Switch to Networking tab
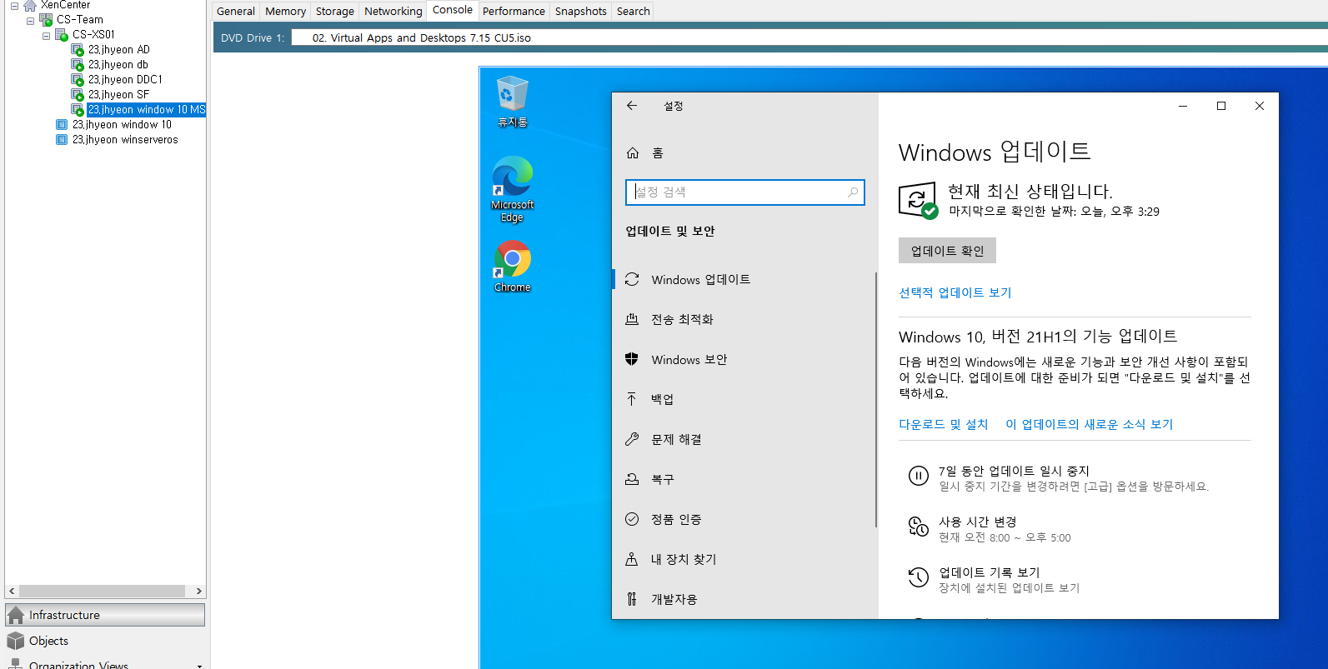Image resolution: width=1328 pixels, height=669 pixels. point(393,11)
